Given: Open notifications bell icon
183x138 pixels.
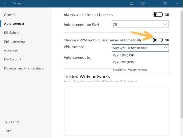Looking at the screenshot, I should (x=131, y=3).
